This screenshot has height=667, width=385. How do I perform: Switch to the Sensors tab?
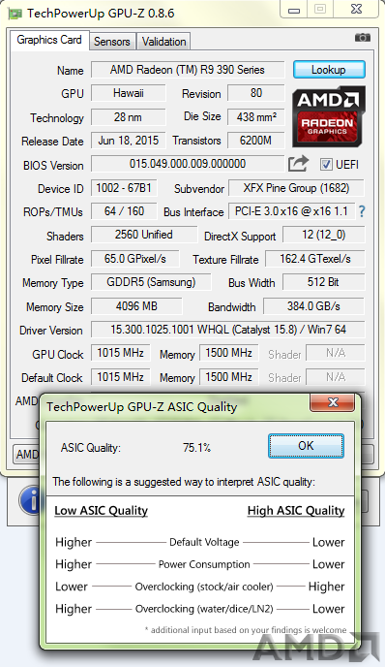(x=112, y=42)
